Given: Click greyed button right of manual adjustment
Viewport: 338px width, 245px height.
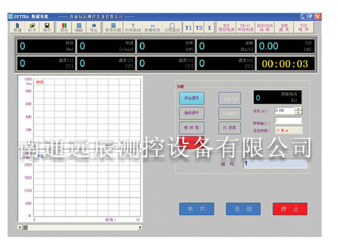Looking at the screenshot, I should [x=230, y=98].
